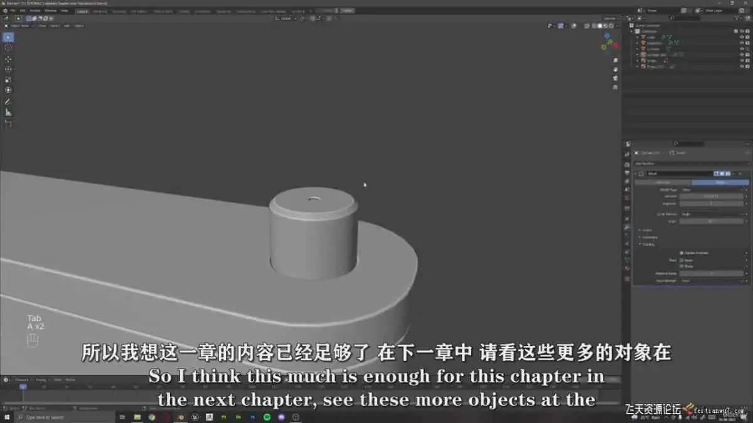
Task: Click the Bevel Segments field
Action: pyautogui.click(x=712, y=204)
